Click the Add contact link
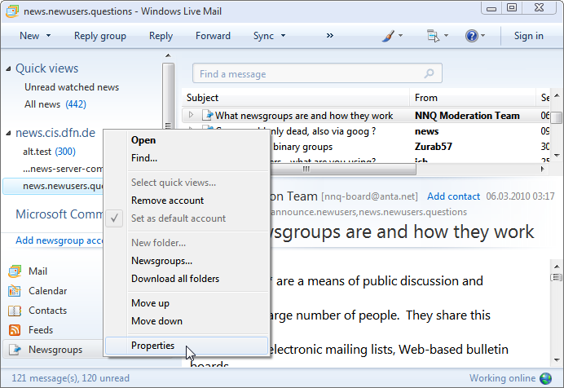 click(453, 196)
